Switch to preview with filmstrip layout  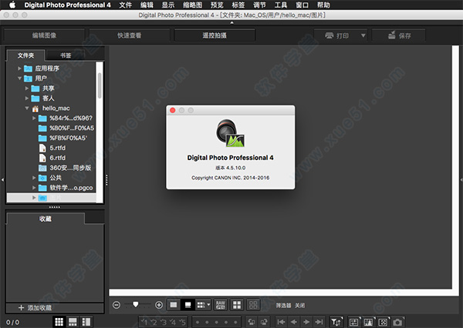click(x=73, y=322)
